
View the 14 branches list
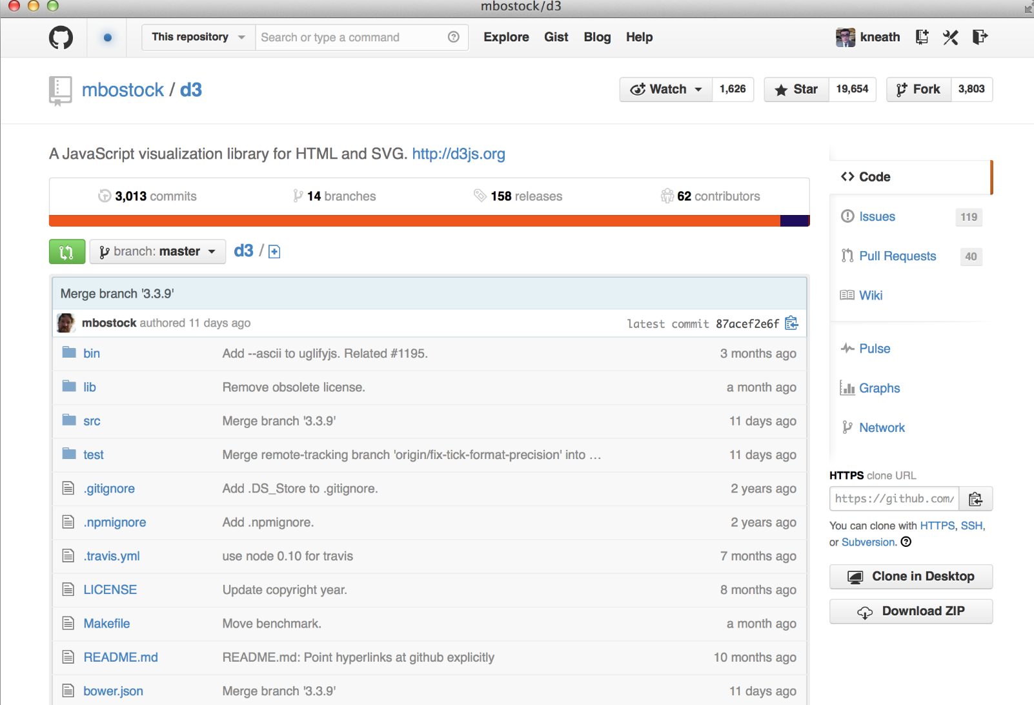[x=334, y=196]
